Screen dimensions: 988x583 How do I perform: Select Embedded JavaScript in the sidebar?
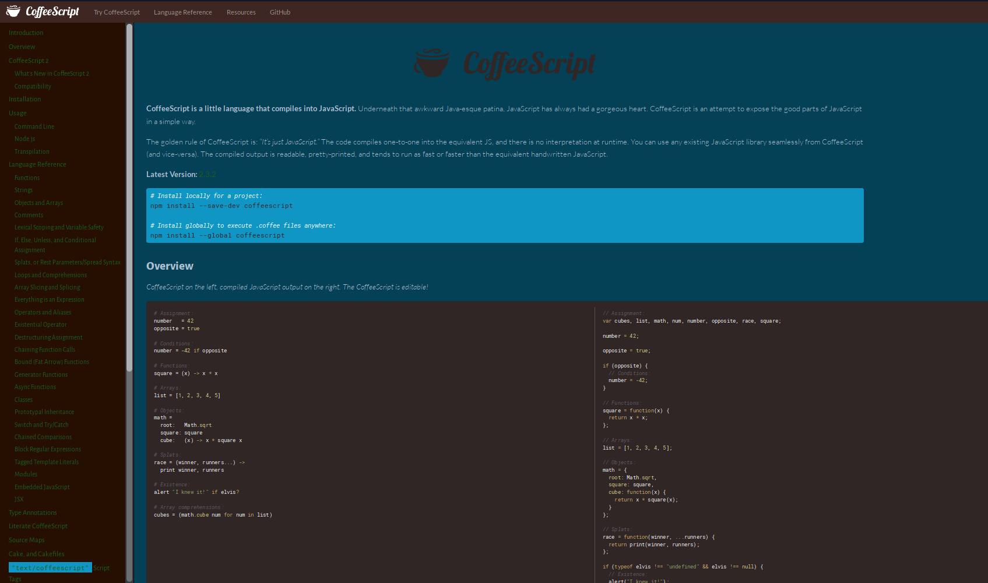(x=42, y=487)
